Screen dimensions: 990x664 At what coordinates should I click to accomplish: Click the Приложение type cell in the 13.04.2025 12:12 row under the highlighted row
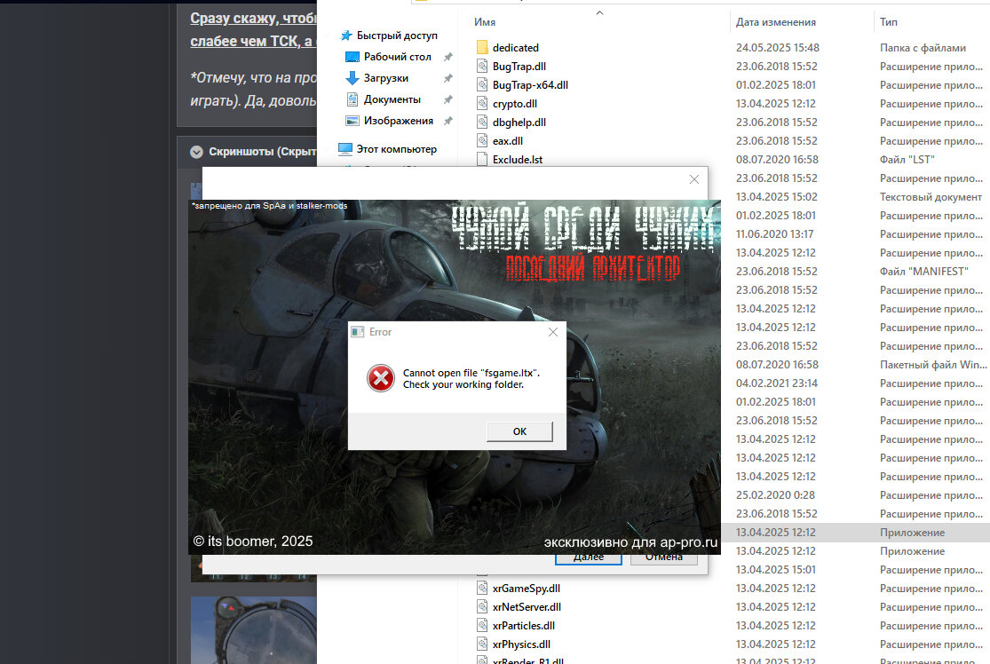click(912, 551)
